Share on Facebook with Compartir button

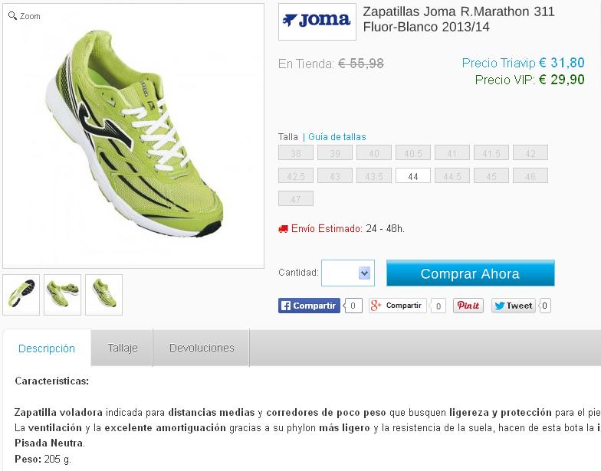click(x=309, y=306)
